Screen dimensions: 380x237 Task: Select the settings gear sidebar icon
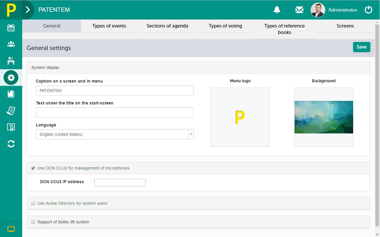(x=11, y=78)
